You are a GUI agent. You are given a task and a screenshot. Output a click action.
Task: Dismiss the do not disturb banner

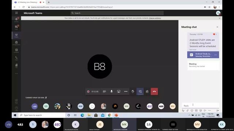click(219, 18)
